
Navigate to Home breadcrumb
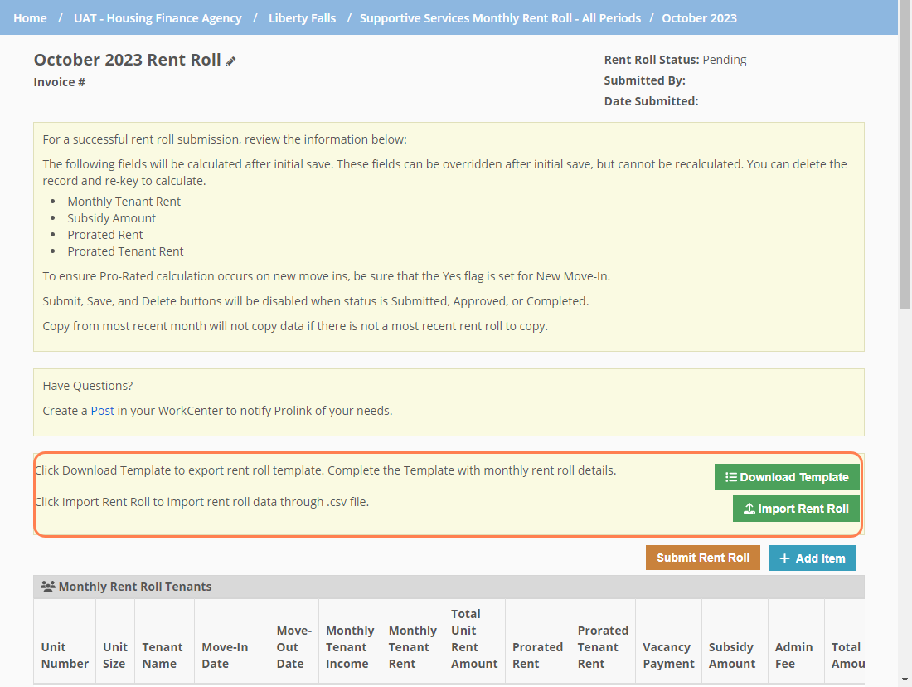[x=30, y=17]
